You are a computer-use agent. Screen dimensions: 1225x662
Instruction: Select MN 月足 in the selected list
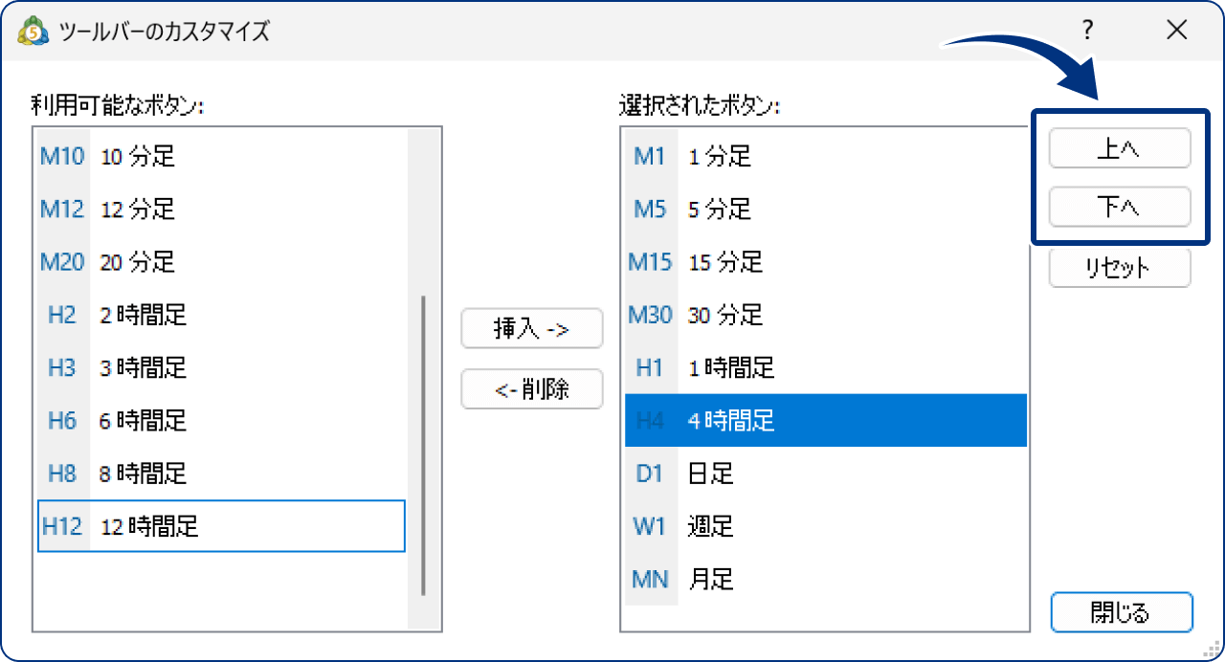click(x=823, y=578)
